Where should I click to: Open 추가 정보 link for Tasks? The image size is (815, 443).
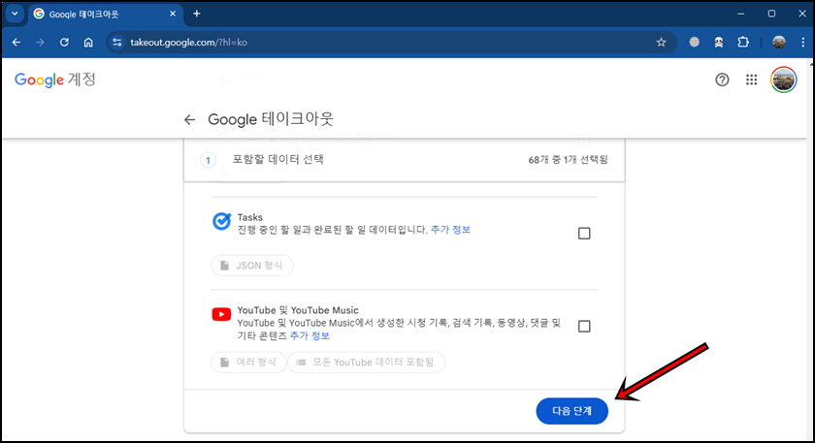click(x=450, y=230)
